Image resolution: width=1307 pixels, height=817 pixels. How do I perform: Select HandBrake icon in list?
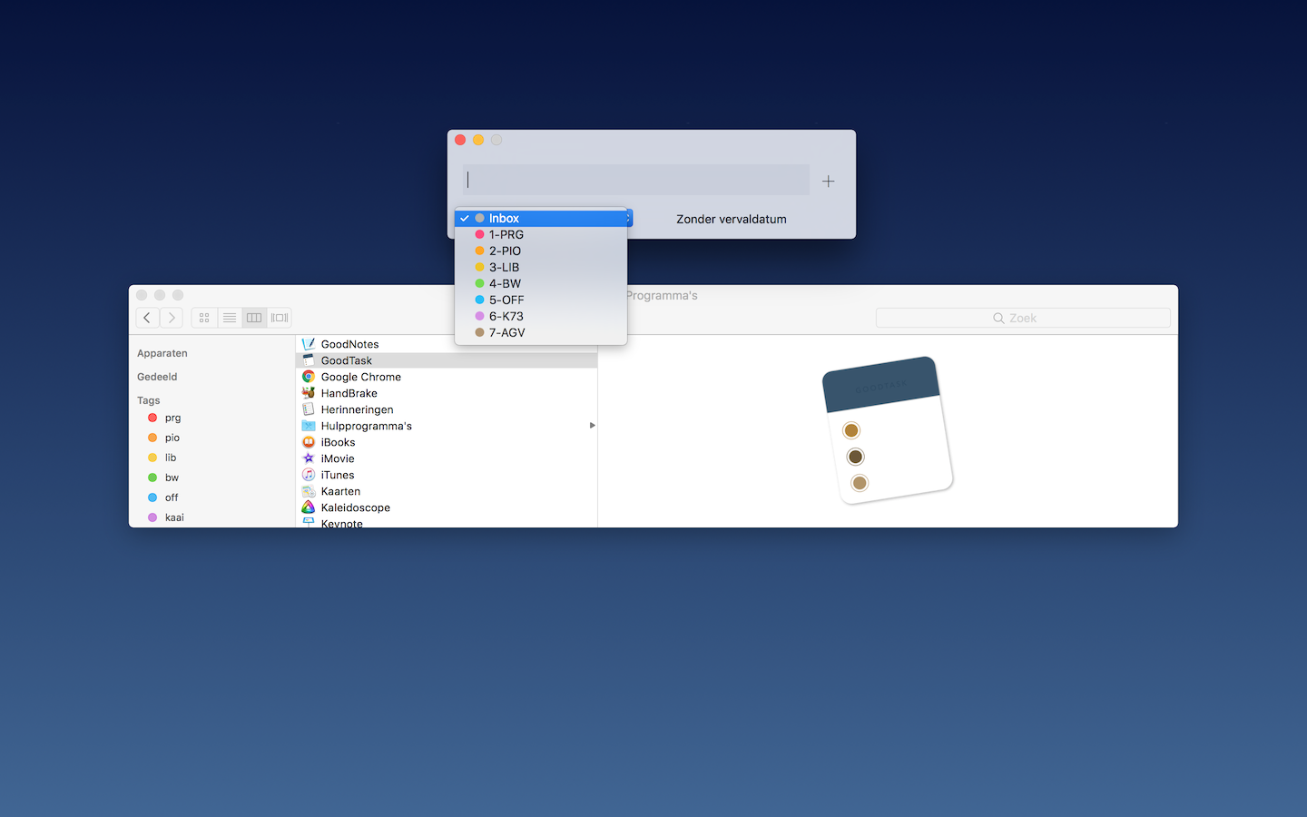tap(309, 393)
